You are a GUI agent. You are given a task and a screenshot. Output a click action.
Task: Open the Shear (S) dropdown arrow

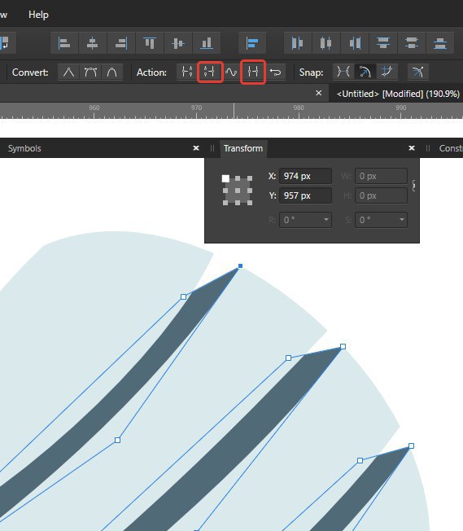[x=402, y=220]
